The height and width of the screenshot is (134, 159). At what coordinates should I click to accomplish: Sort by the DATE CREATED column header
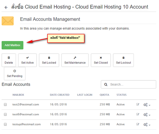click(60, 95)
